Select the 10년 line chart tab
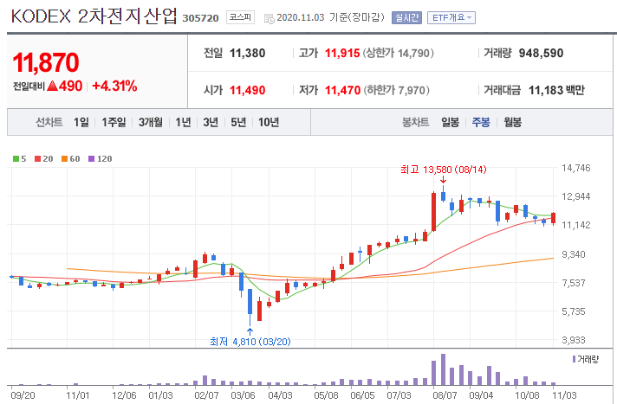Viewport: 617px width, 404px height. tap(269, 122)
